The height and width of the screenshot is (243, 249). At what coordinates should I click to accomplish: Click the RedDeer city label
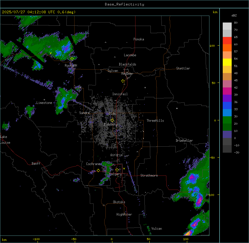pyautogui.click(x=127, y=74)
